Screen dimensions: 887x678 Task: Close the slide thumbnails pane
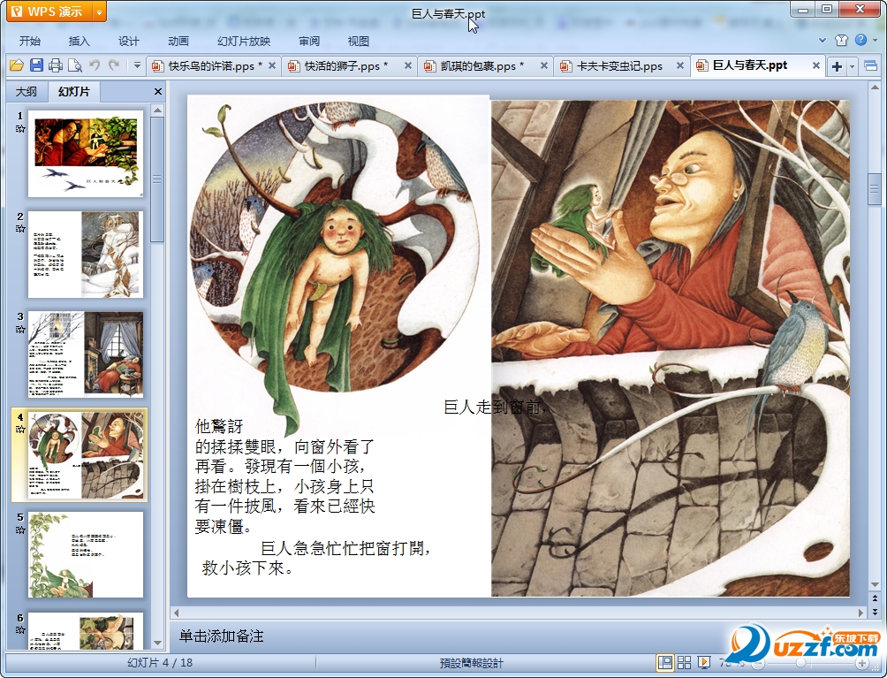[x=158, y=92]
